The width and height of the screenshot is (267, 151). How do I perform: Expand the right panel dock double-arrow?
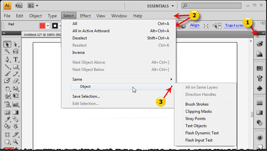263,33
